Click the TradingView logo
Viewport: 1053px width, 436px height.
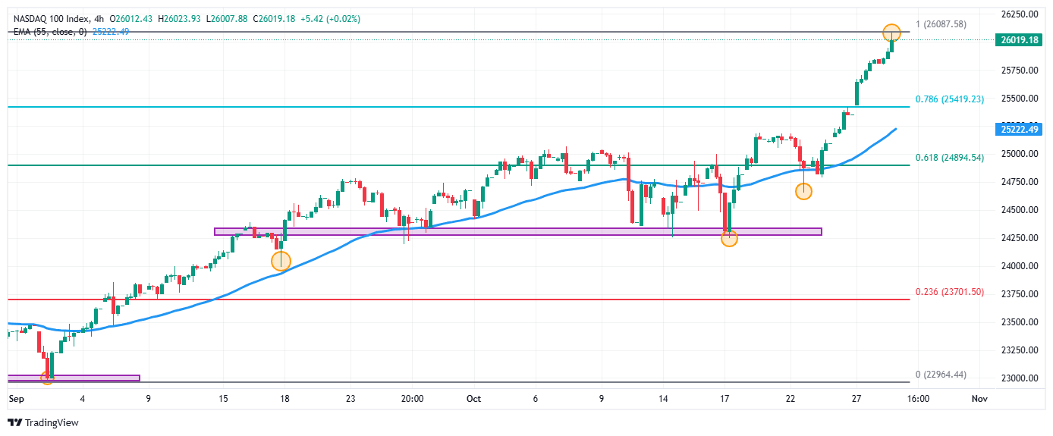43,423
